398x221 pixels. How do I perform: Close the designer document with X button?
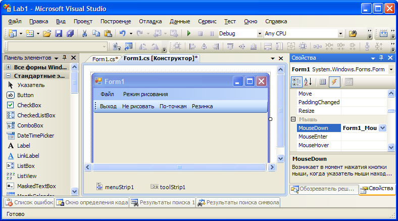click(x=281, y=59)
